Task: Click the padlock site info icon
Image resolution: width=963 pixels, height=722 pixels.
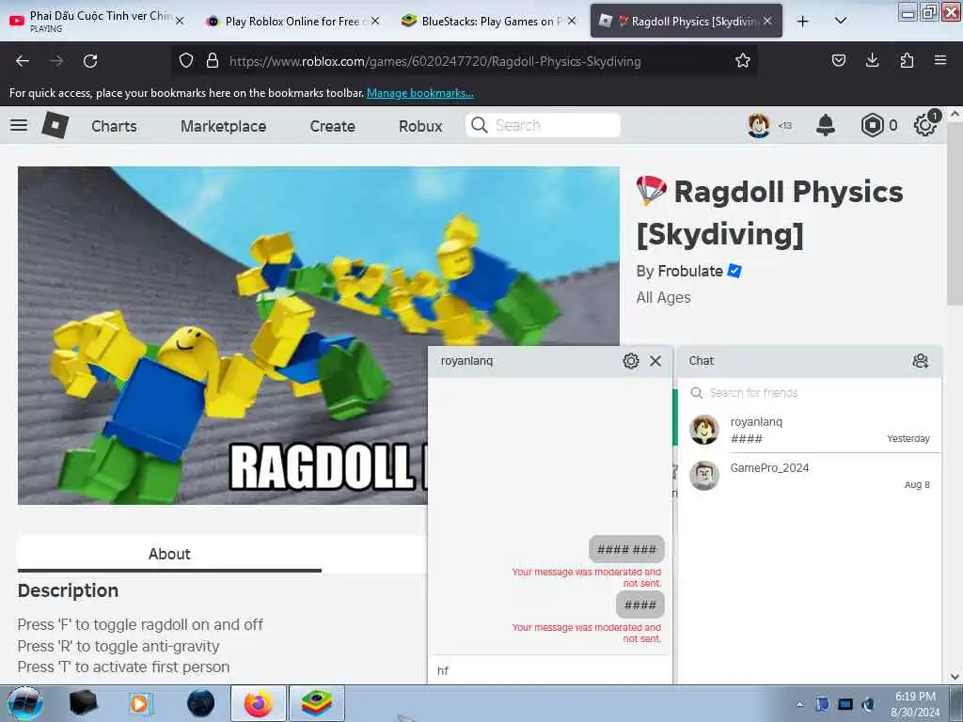Action: coord(213,61)
